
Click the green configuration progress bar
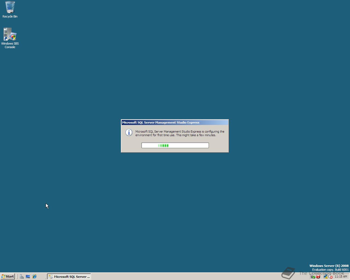tap(175, 145)
